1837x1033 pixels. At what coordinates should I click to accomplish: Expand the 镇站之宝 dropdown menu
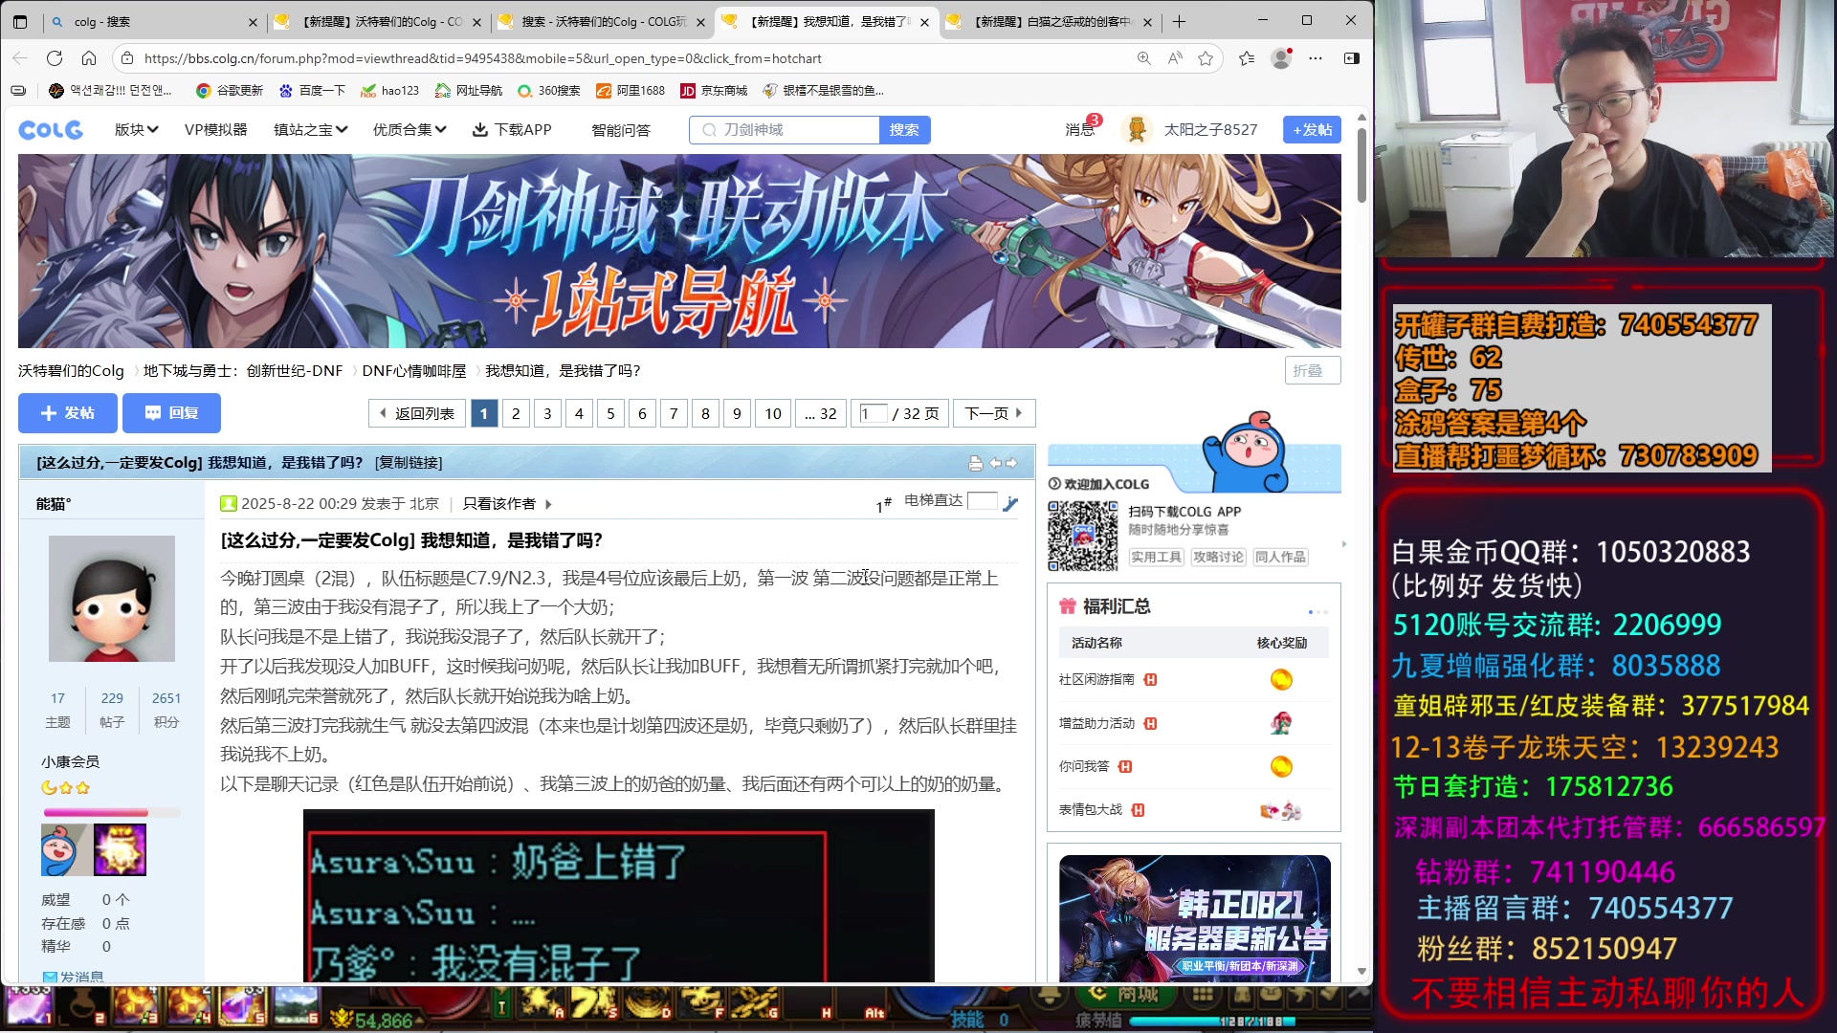point(310,129)
